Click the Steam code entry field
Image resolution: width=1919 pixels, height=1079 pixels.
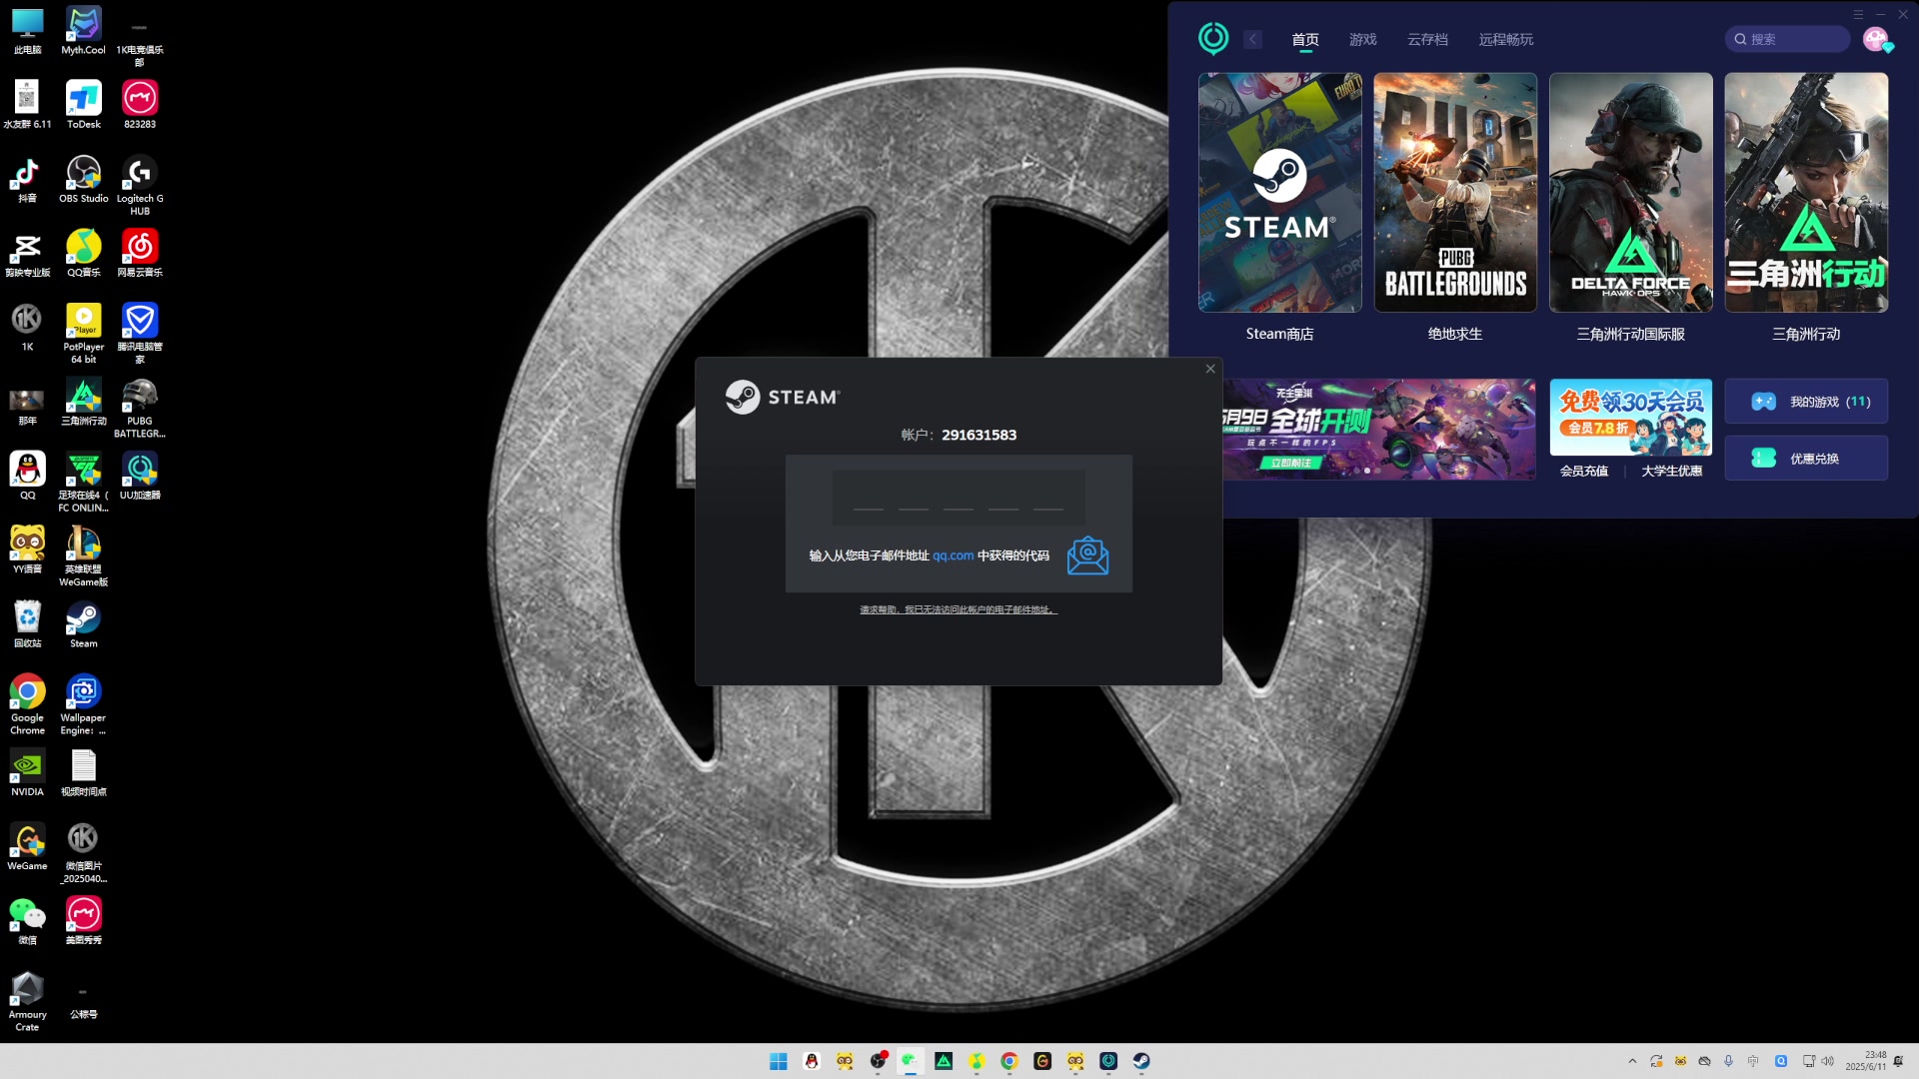click(959, 498)
